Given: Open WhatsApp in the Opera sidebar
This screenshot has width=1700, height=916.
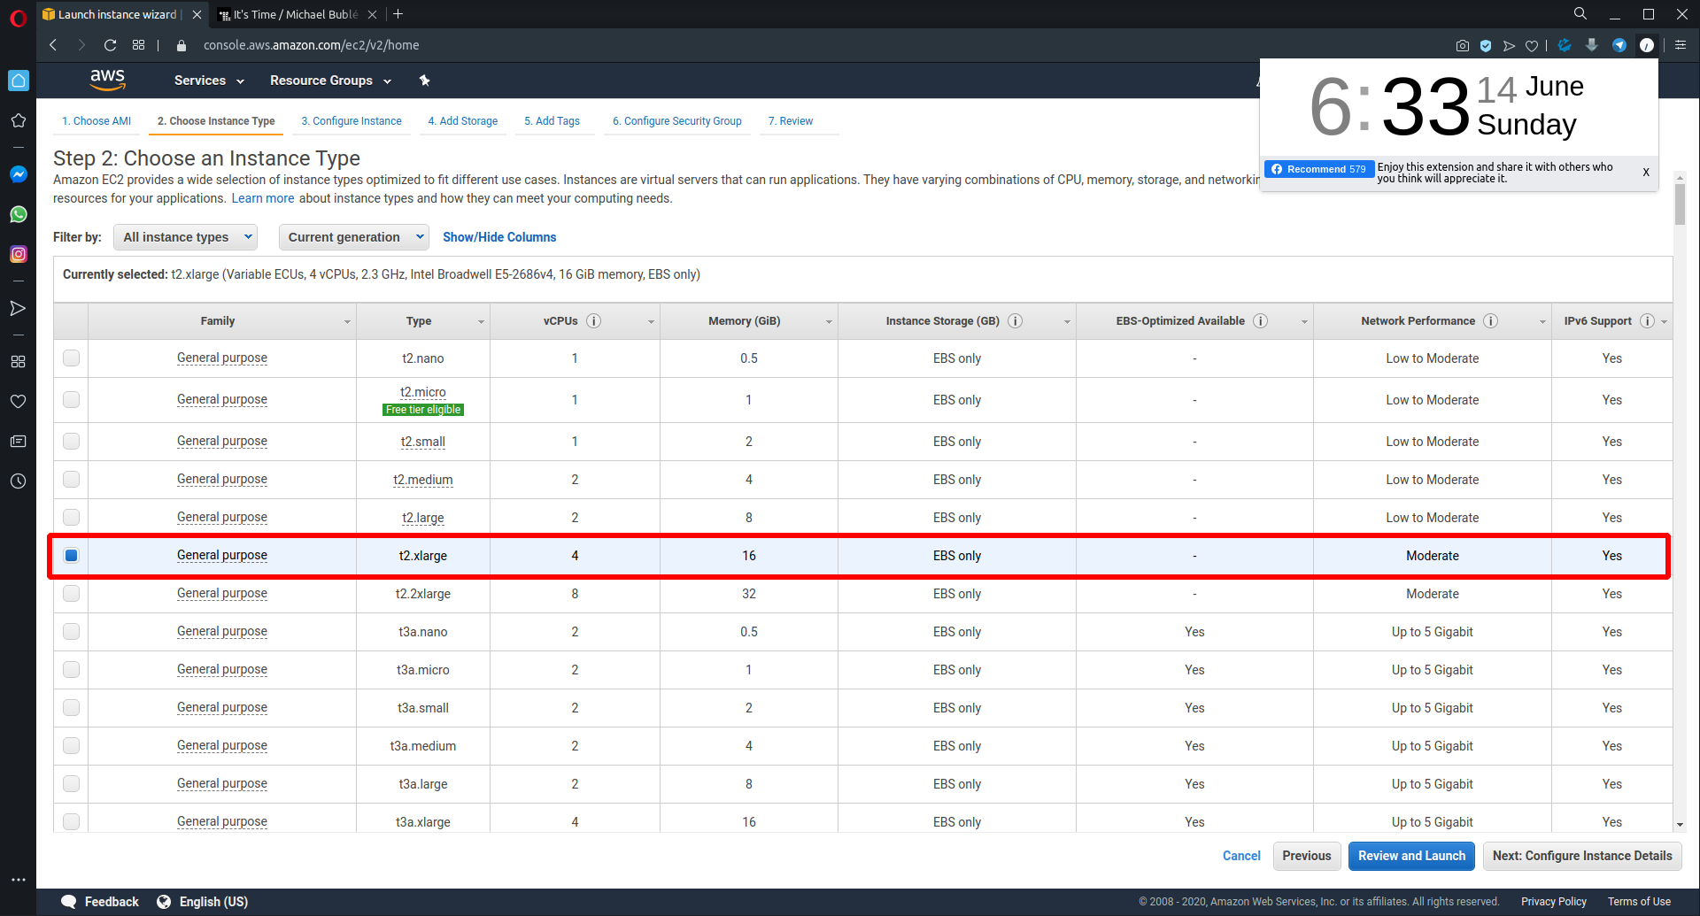Looking at the screenshot, I should [x=18, y=214].
